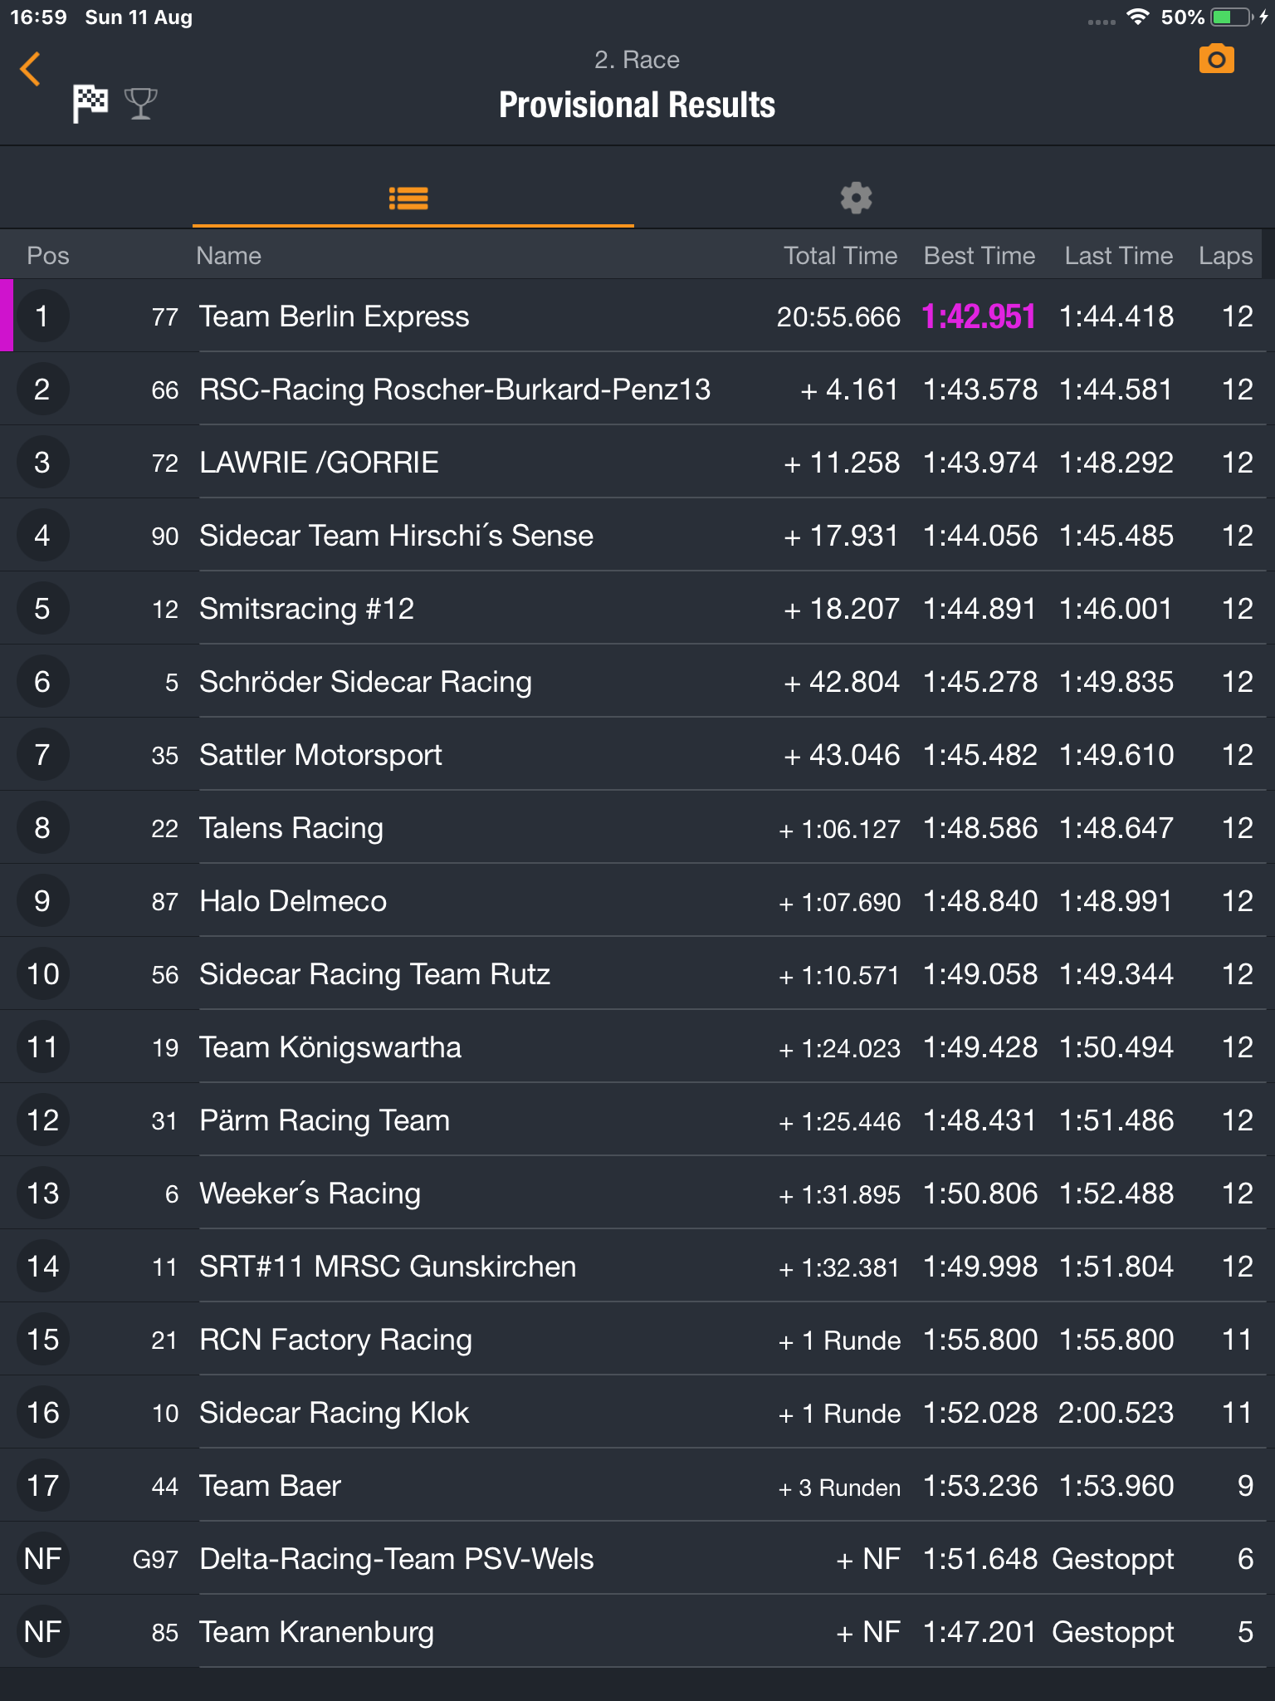Open the Delta-Racing-Team PSV-Wels entry
The width and height of the screenshot is (1275, 1701).
pos(637,1558)
